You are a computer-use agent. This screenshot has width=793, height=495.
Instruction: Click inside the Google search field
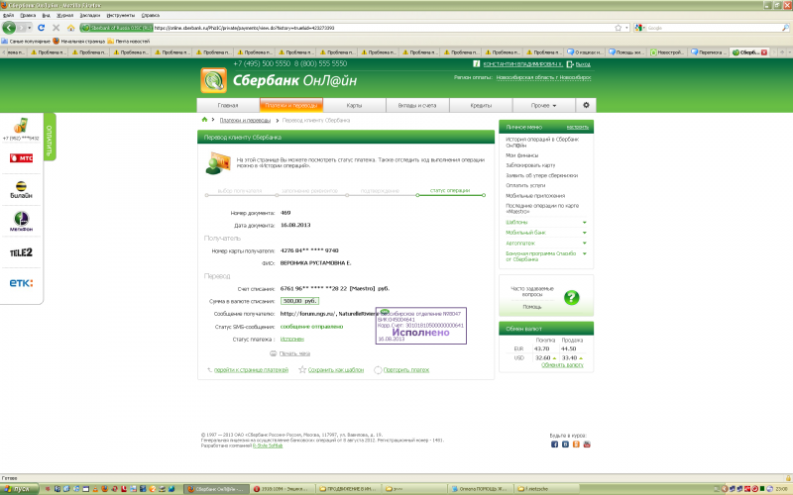pyautogui.click(x=713, y=28)
